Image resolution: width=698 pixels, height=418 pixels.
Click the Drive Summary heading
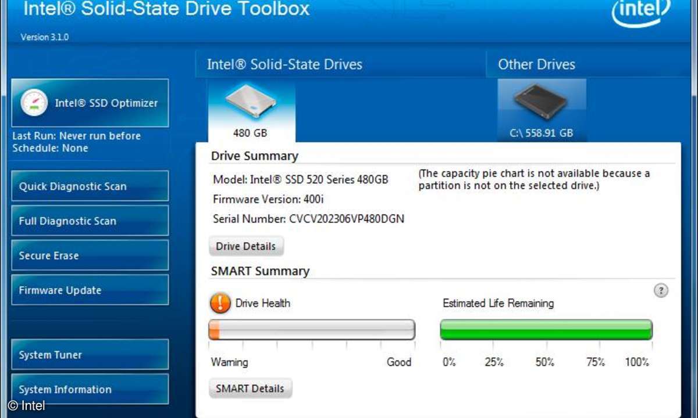coord(254,156)
